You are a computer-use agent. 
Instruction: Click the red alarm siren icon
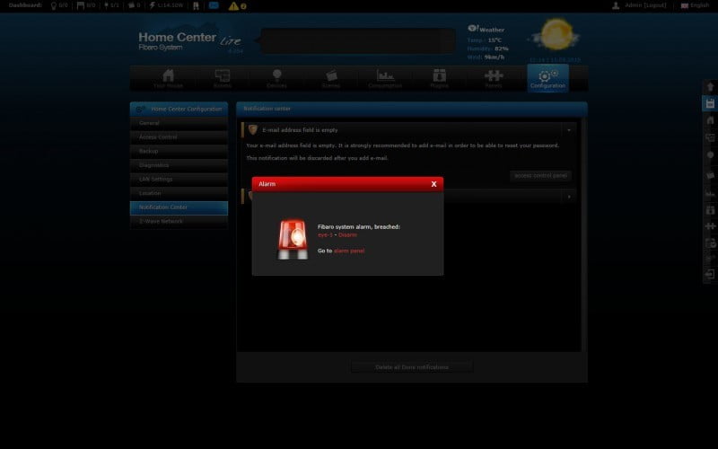pyautogui.click(x=290, y=238)
